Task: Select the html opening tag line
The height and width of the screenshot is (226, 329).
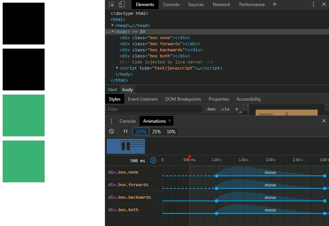Action: 118,19
